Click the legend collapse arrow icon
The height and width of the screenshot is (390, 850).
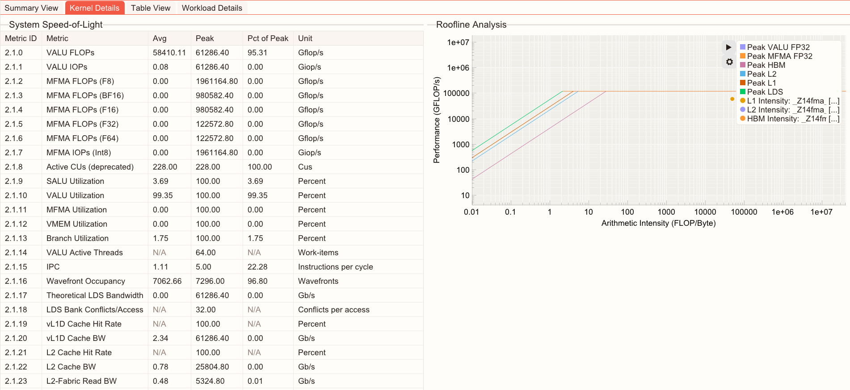pyautogui.click(x=728, y=47)
